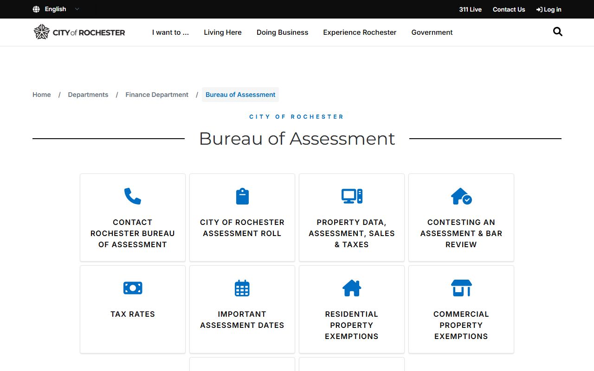
Task: Open Contact Rochester Bureau of Assessment text
Action: [133, 233]
